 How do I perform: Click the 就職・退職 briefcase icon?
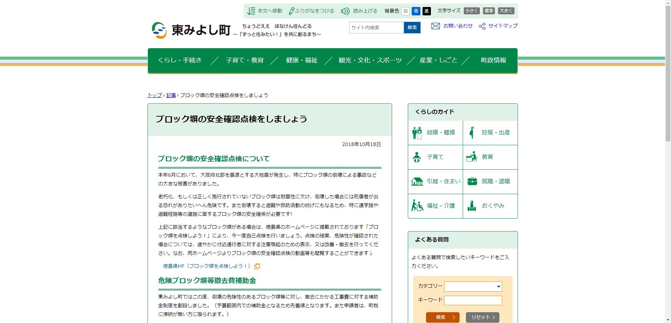[x=472, y=182]
